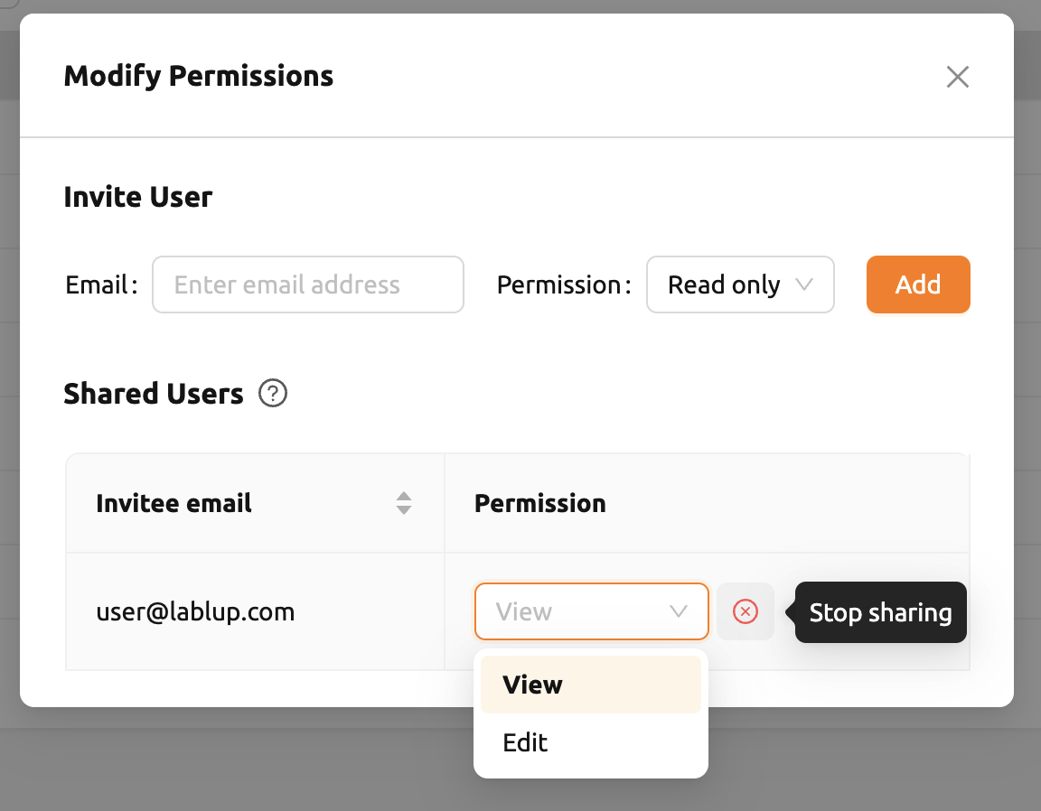Click the ascending sort caret on Invitee email
Screen dimensions: 1041x811
click(x=404, y=497)
